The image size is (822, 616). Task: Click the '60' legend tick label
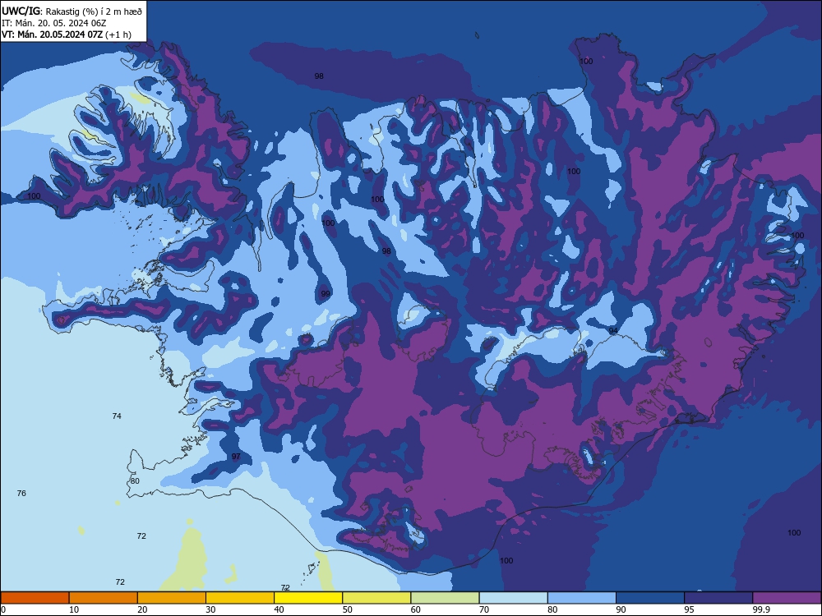[x=416, y=609]
